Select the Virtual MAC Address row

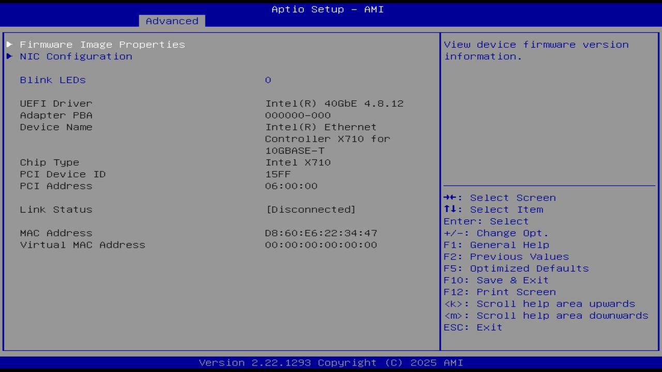(82, 245)
